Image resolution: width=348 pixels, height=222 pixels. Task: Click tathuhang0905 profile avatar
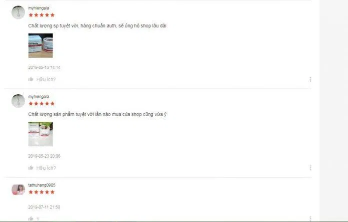[18, 190]
